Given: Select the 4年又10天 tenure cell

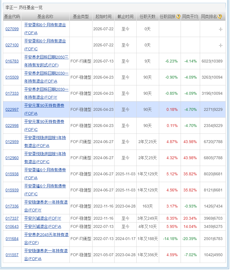Looking at the screenshot, I should click(148, 227).
